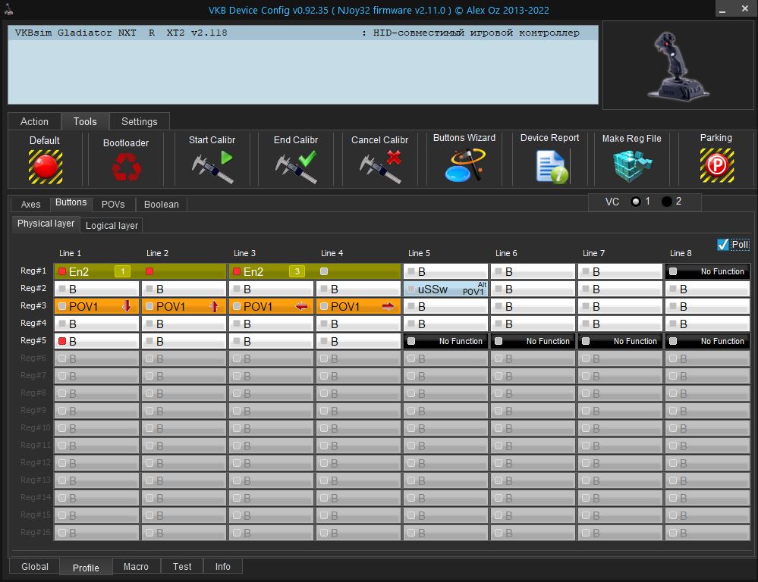
Task: Click the En2 cell in Line 1
Action: tap(96, 271)
